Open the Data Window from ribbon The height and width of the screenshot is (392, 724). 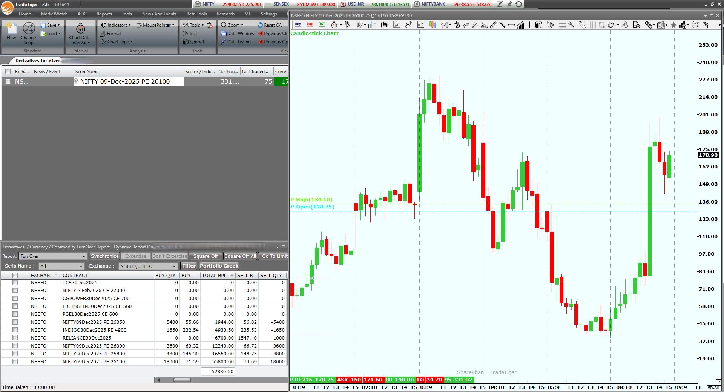(238, 34)
